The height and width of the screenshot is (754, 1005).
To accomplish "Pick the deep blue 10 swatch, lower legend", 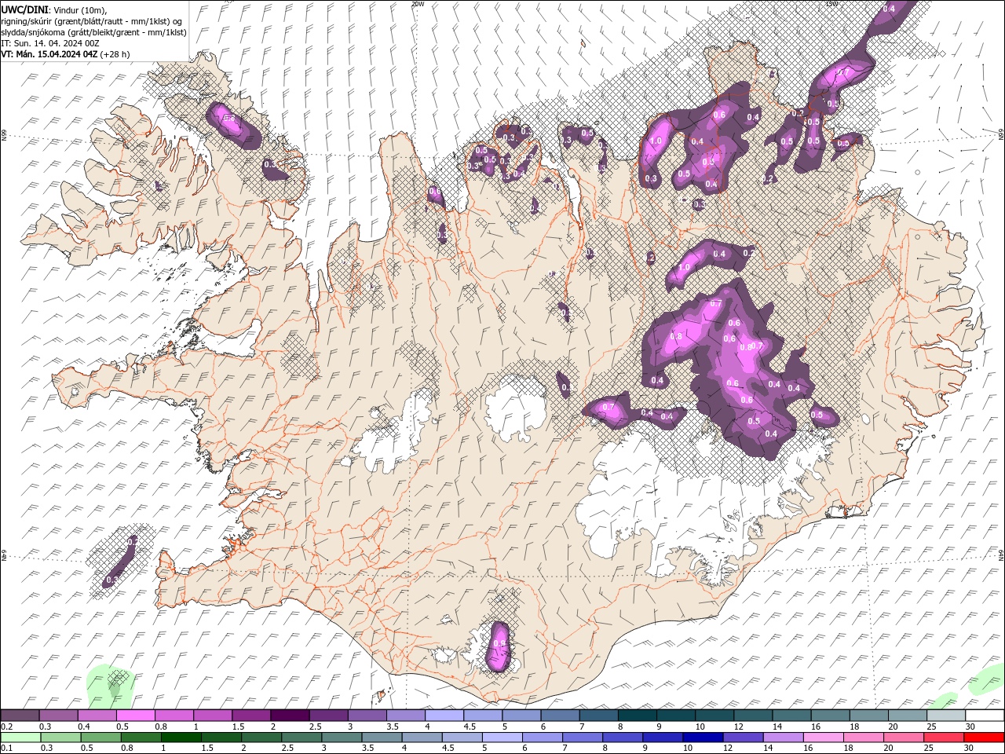I will coord(703,738).
